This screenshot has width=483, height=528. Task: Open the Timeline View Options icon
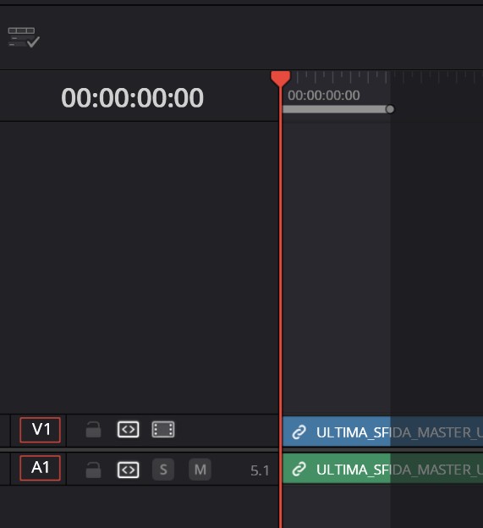[x=24, y=37]
